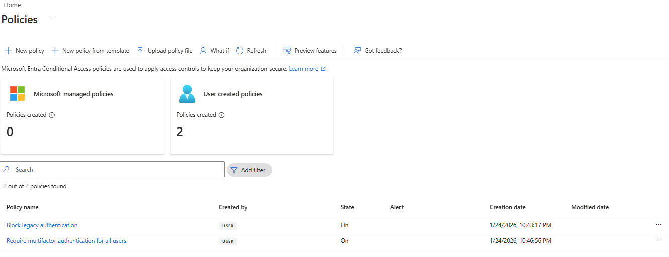Image resolution: width=669 pixels, height=257 pixels.
Task: Click the Alert column header
Action: [397, 207]
